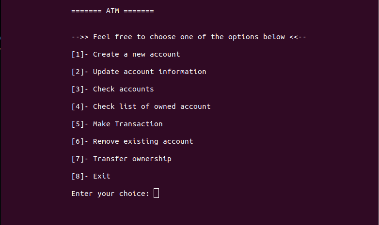Click the [7] bracketed option number
This screenshot has width=379, height=225.
pos(78,159)
